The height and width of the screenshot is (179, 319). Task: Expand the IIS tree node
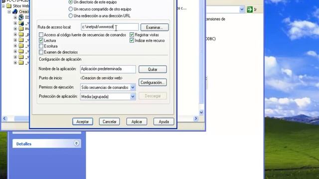click(15, 17)
